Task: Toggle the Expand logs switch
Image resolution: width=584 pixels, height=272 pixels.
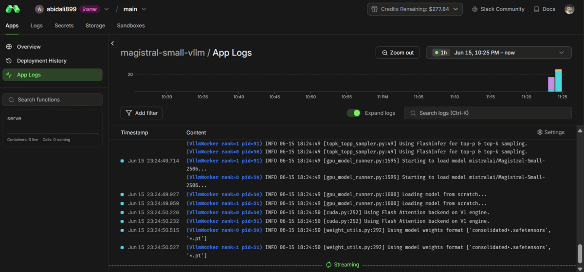Action: pyautogui.click(x=354, y=113)
